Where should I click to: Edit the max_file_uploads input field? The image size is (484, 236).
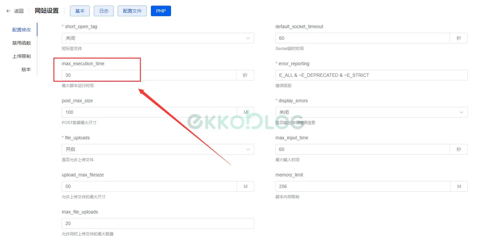coord(158,223)
